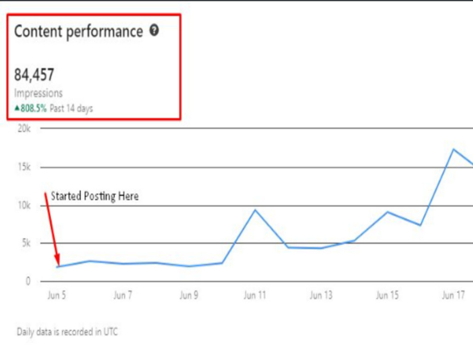Image resolution: width=473 pixels, height=355 pixels.
Task: Click the Jun 9 axis label
Action: 189,295
